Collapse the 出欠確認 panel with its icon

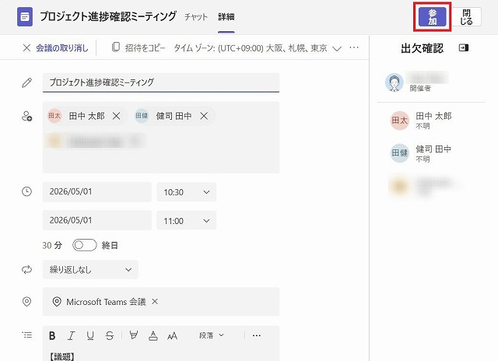pyautogui.click(x=464, y=48)
